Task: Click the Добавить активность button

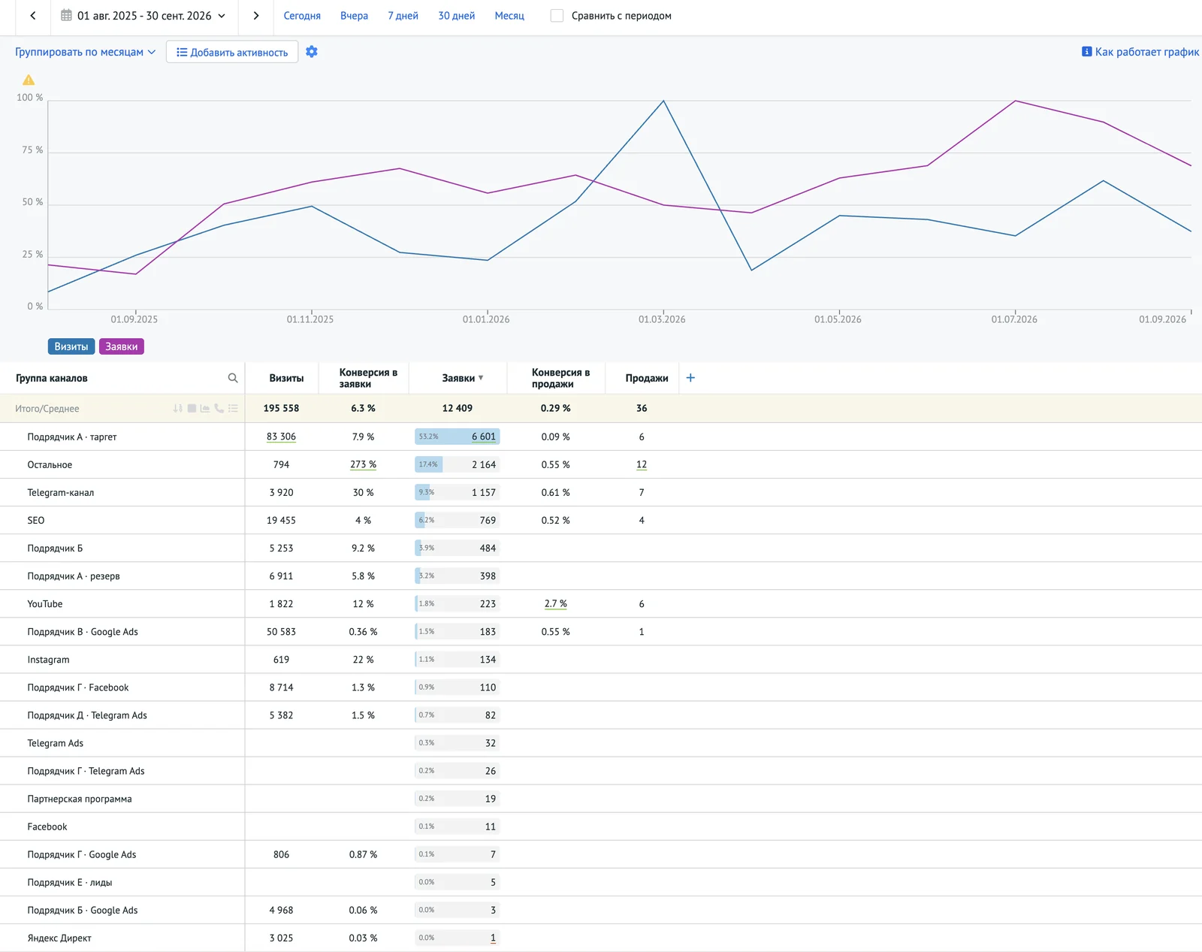Action: pos(232,52)
